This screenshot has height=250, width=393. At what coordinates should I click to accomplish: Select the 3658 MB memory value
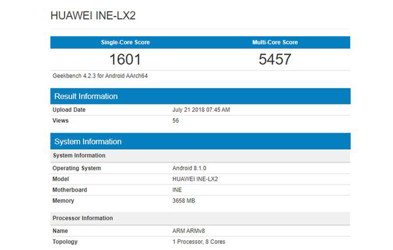[183, 201]
